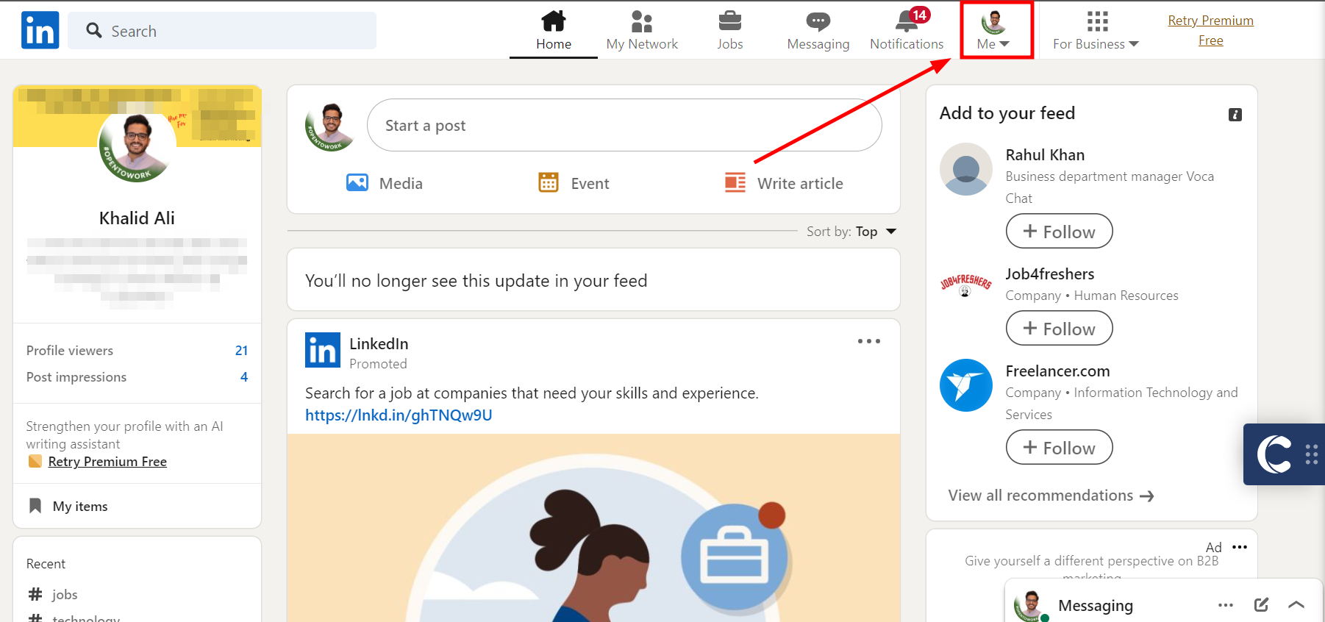The image size is (1325, 622).
Task: Click Write article
Action: pyautogui.click(x=784, y=183)
